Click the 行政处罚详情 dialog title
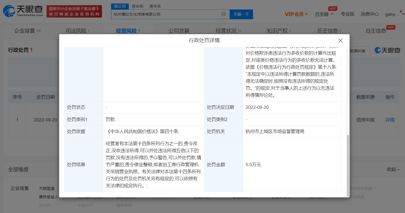405x213 pixels. pyautogui.click(x=204, y=40)
